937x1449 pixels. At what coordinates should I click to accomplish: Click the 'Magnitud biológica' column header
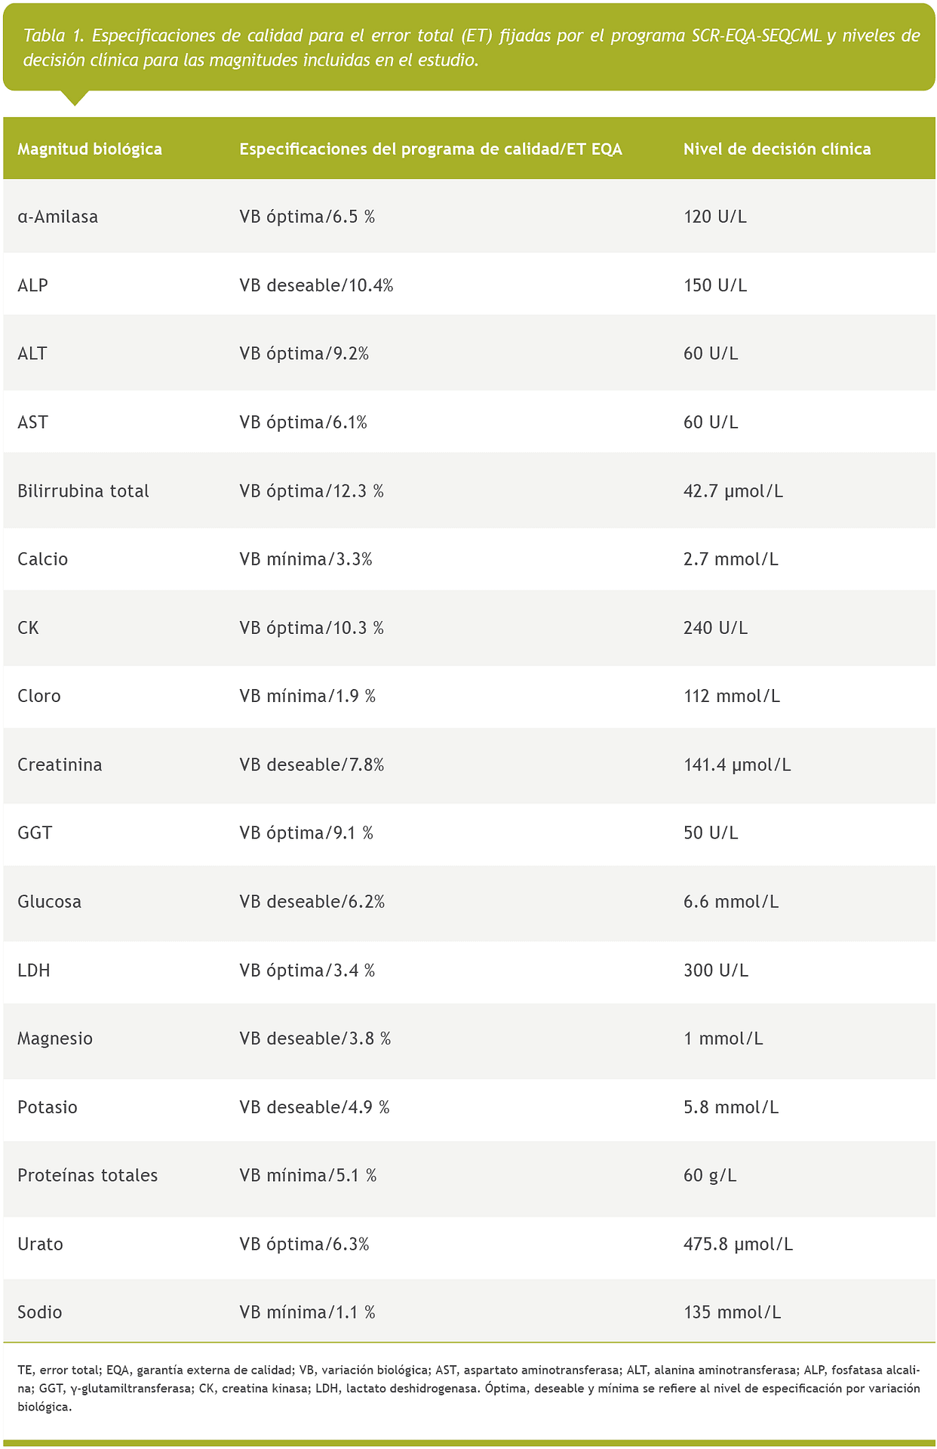pos(90,149)
